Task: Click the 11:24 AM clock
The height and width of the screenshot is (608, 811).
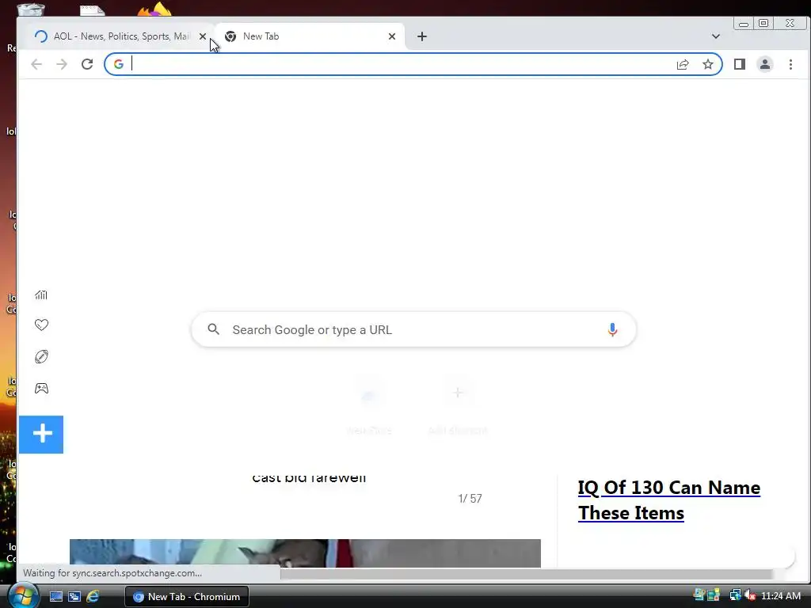Action: pos(781,595)
